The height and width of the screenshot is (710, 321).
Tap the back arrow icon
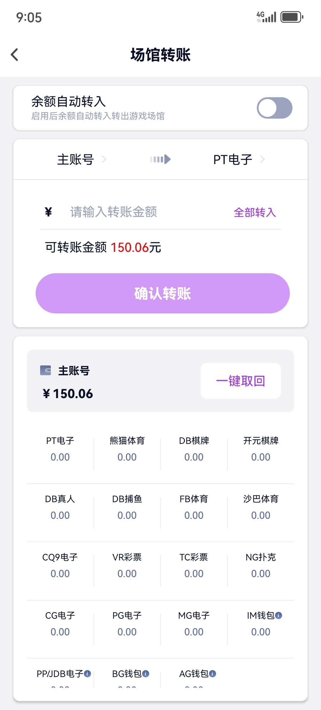click(x=15, y=55)
